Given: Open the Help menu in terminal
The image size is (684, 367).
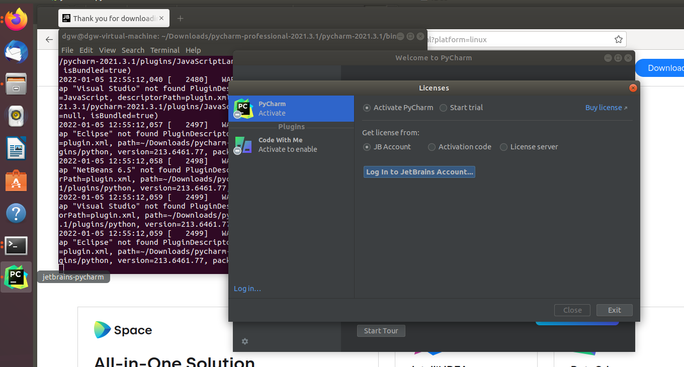Looking at the screenshot, I should (193, 50).
